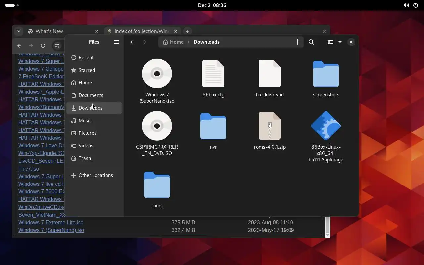The image size is (424, 265).
Task: Select the harddisk.vhd file
Action: point(270,78)
